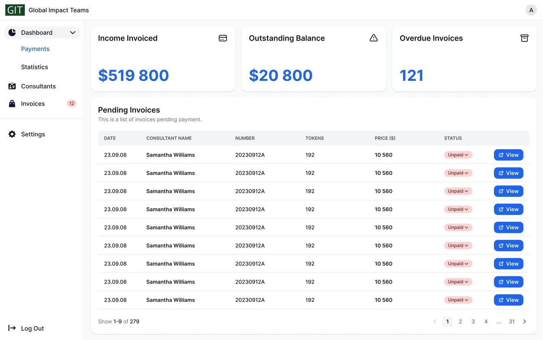Open the user avatar 'A' menu
Screen dimensions: 543x340
[x=531, y=10]
